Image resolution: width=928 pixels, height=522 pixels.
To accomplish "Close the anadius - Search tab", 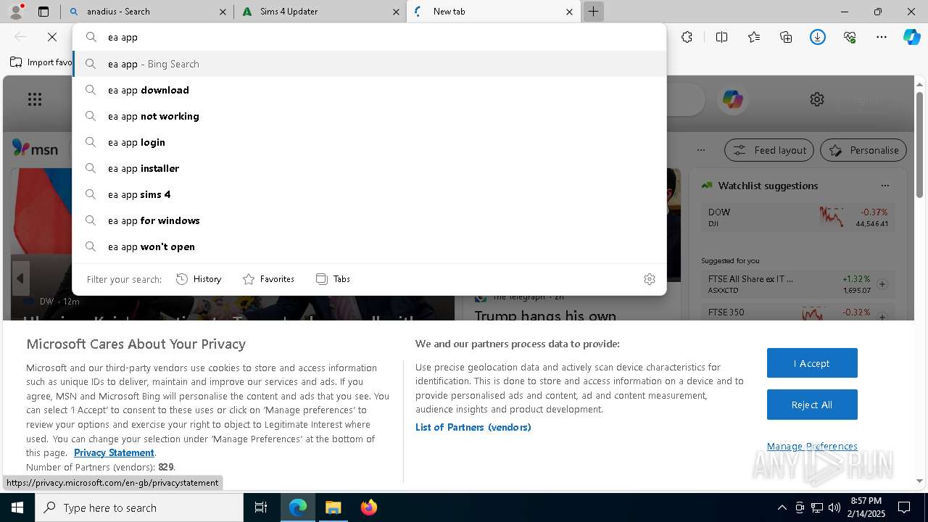I will point(223,12).
